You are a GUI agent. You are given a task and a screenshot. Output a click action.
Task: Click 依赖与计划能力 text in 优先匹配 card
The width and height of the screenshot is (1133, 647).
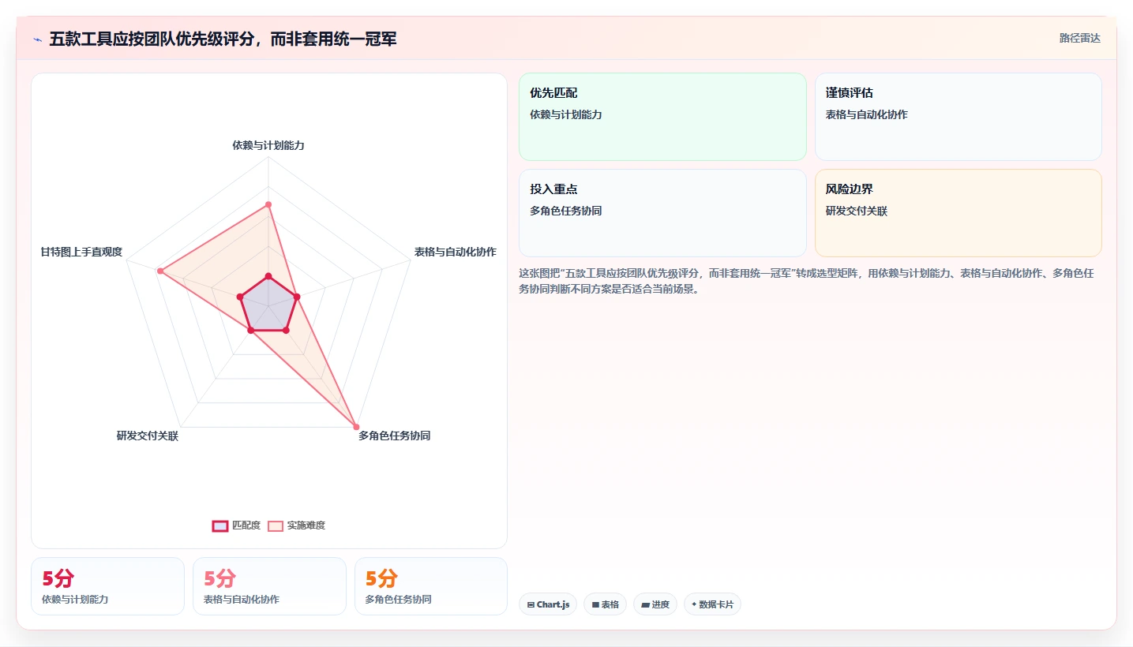(566, 114)
